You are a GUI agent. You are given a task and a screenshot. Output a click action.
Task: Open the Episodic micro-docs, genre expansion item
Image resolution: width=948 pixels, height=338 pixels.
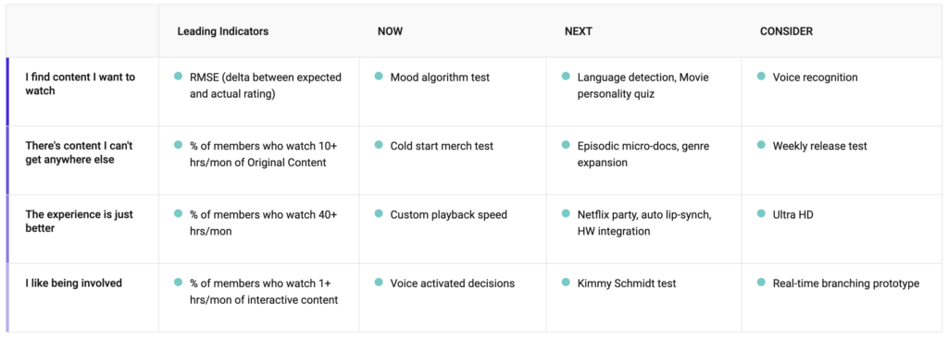643,154
